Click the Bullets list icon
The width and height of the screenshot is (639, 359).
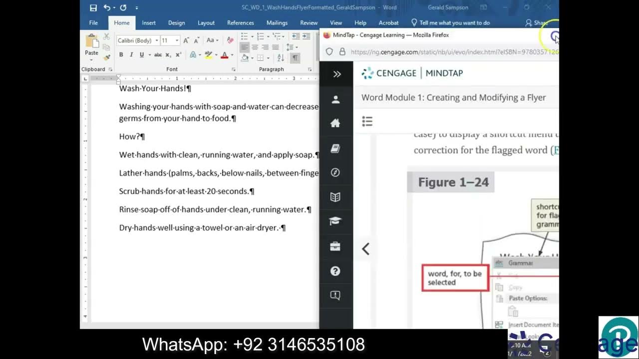(x=244, y=36)
